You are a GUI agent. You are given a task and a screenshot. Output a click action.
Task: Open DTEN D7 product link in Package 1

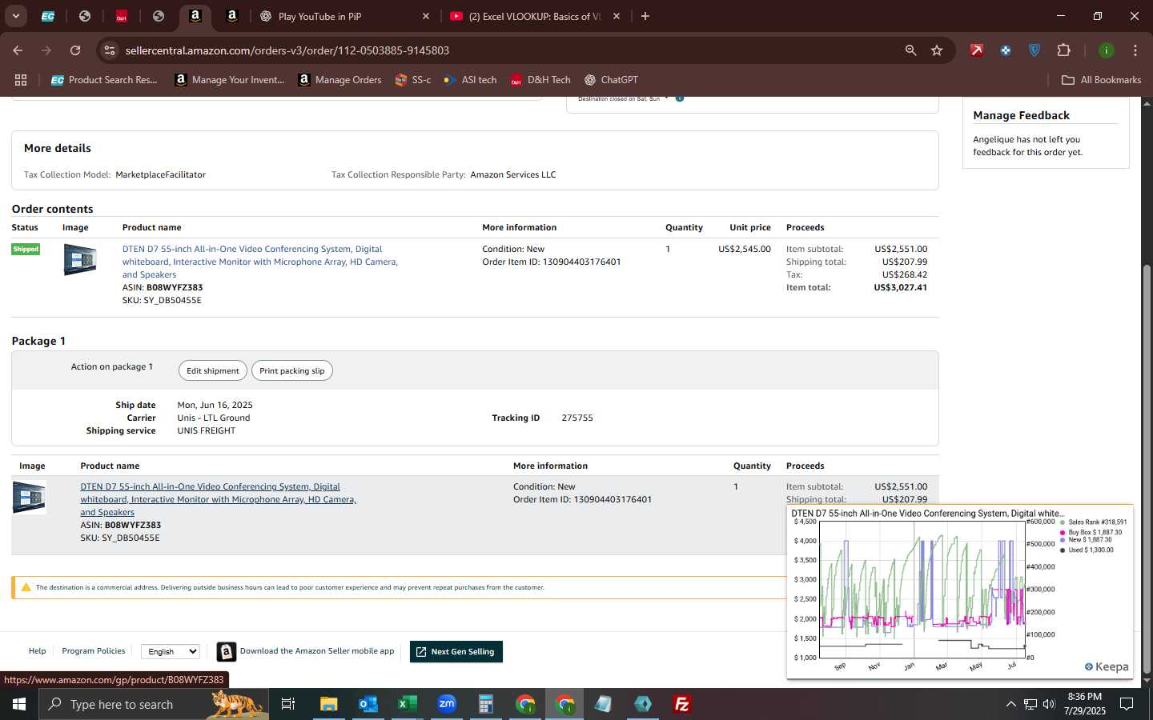(x=218, y=499)
